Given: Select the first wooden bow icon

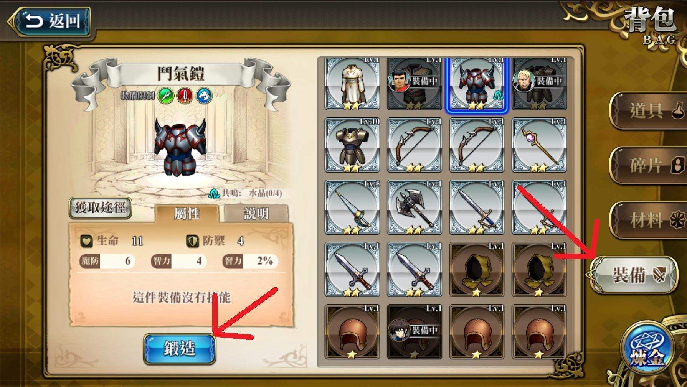Looking at the screenshot, I should [x=415, y=145].
